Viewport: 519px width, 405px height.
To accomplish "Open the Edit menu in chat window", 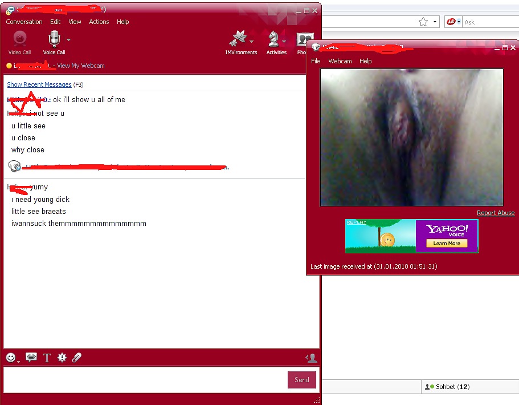I will [x=55, y=22].
